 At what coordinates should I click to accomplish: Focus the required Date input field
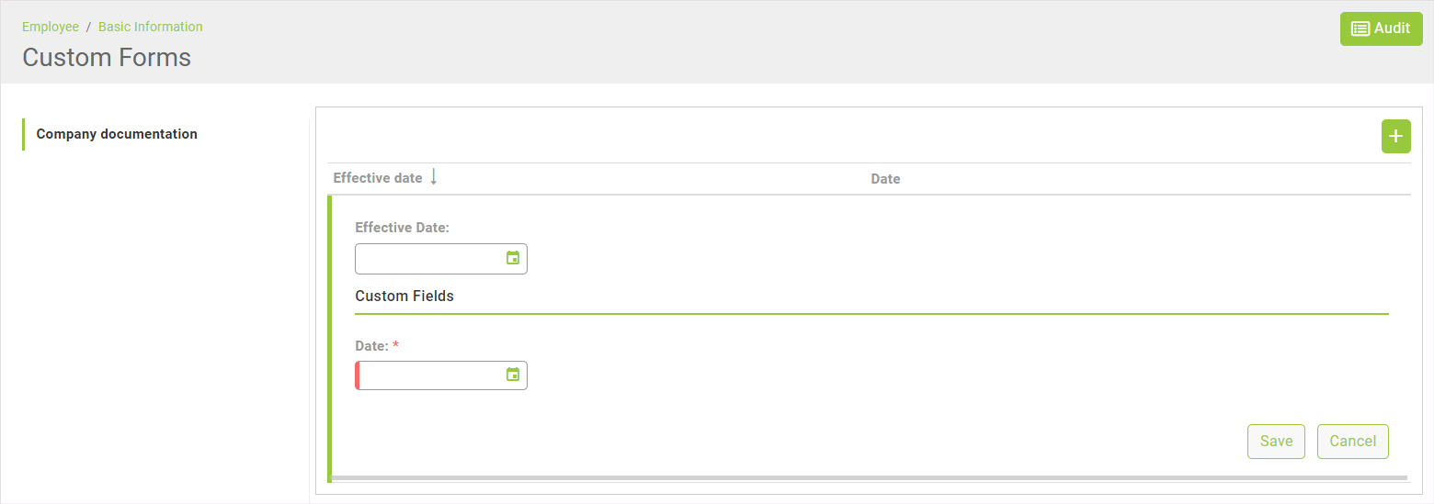pos(429,375)
